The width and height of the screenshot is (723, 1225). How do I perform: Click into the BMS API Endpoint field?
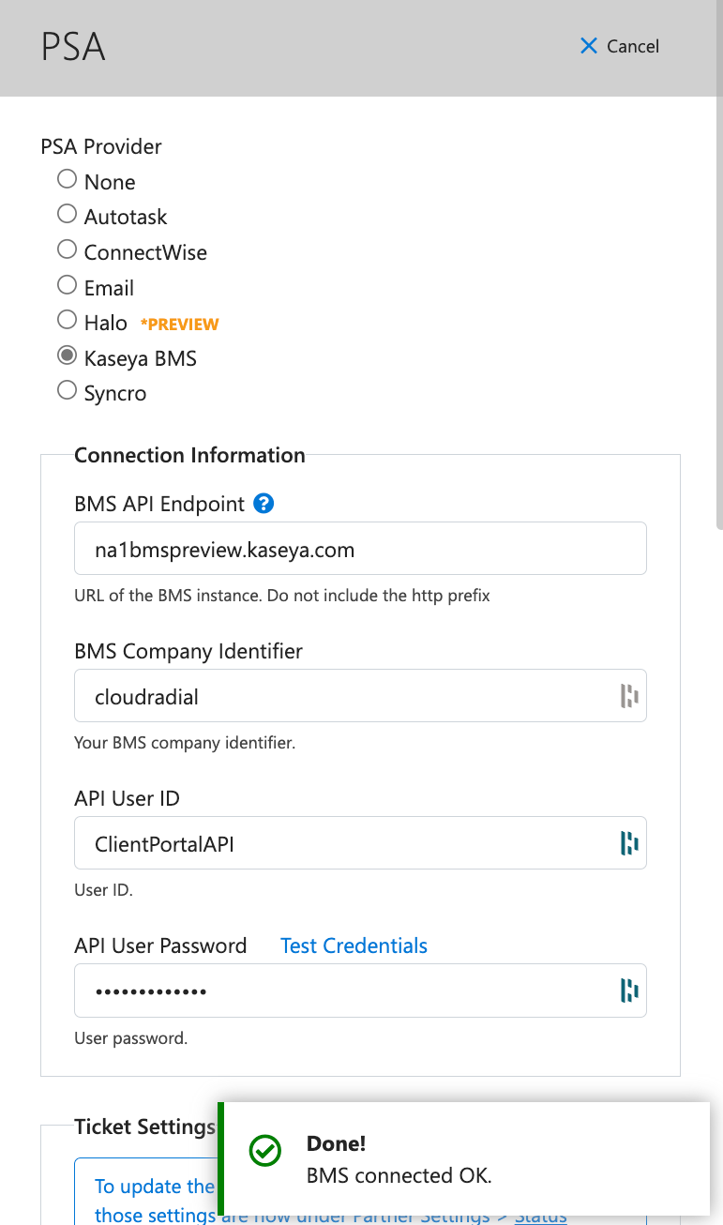(x=360, y=549)
